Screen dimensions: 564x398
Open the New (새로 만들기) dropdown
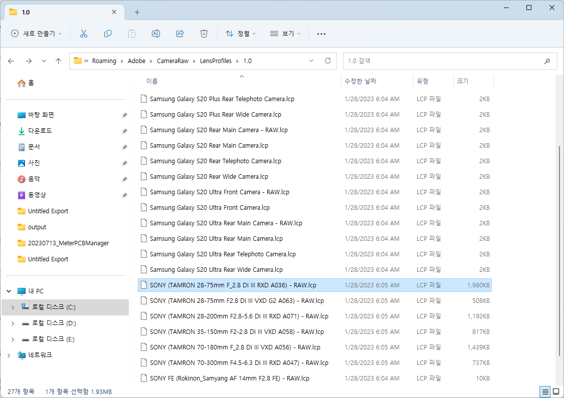[x=36, y=34]
